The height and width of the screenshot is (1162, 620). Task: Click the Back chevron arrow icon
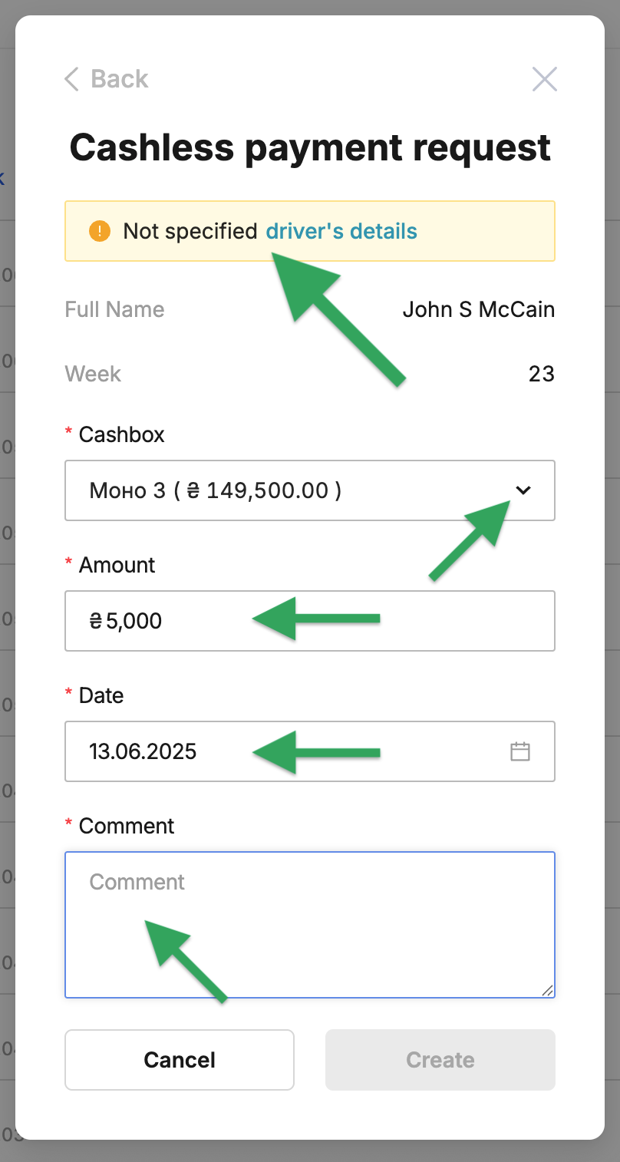71,79
